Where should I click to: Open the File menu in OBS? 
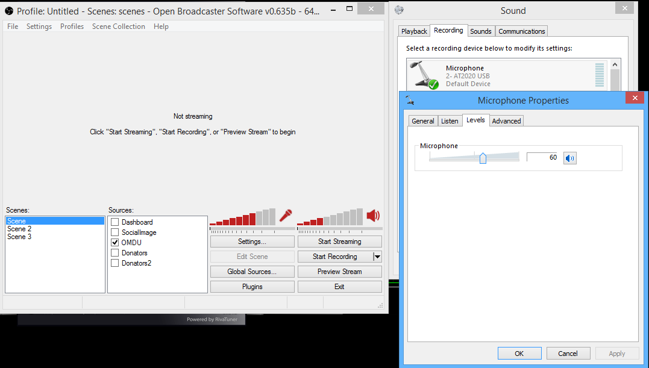tap(13, 27)
